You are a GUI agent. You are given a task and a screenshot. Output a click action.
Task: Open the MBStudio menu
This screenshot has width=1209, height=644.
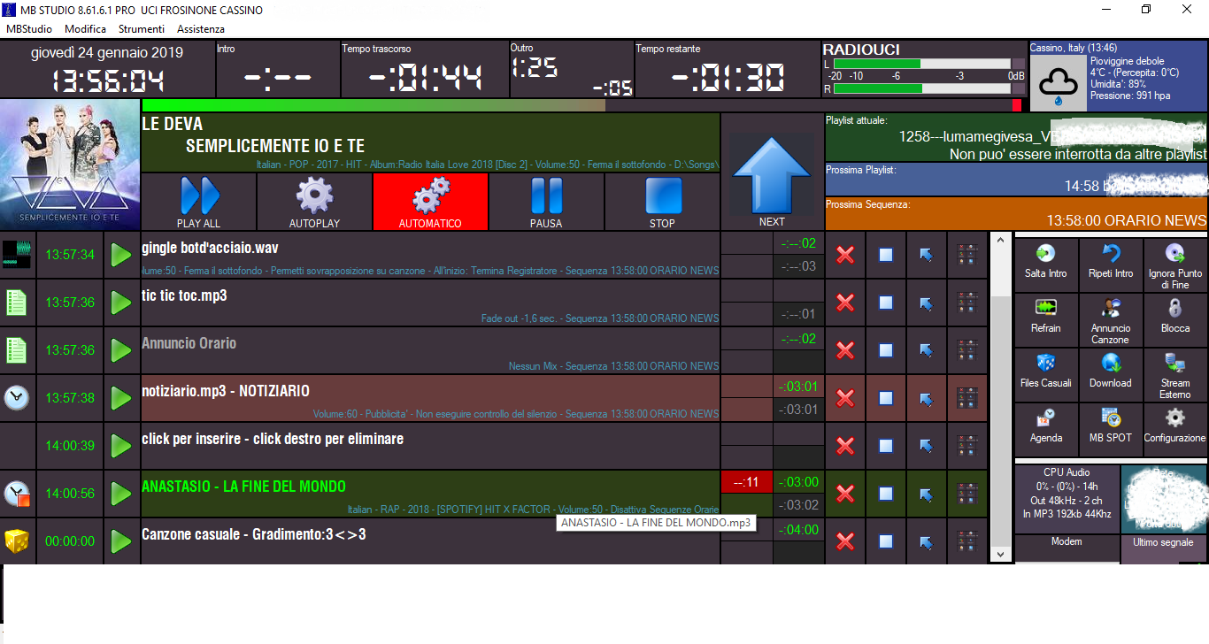pyautogui.click(x=29, y=29)
